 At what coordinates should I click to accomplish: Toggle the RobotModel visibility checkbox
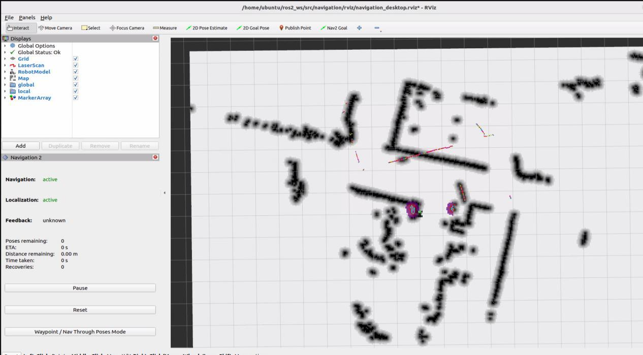click(76, 72)
